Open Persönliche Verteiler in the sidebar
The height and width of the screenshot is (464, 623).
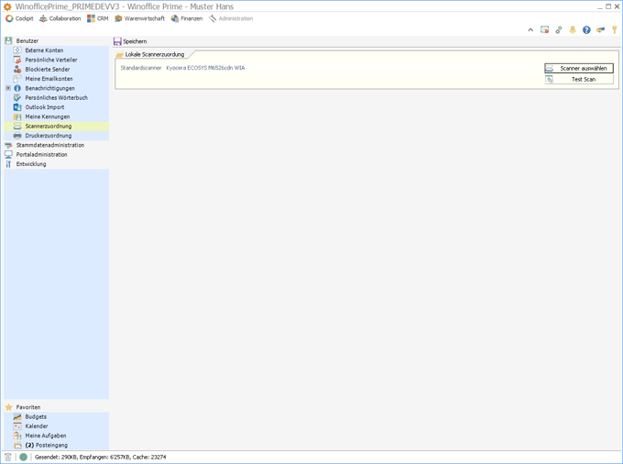click(51, 60)
